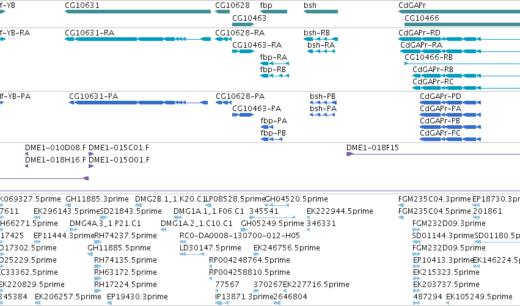
Task: Select transcript CdGAPr-RB
Action: point(466,76)
